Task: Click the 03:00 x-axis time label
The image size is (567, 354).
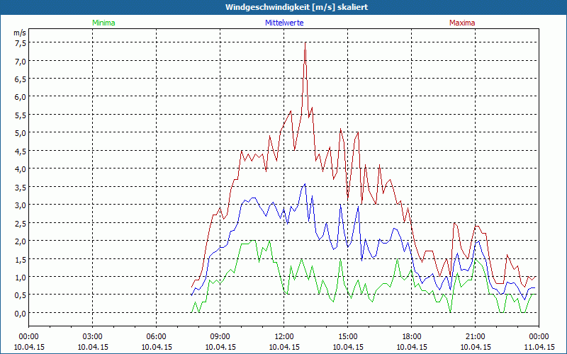Action: point(93,337)
